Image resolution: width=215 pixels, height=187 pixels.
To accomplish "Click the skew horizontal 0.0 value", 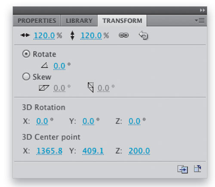I will [59, 88].
